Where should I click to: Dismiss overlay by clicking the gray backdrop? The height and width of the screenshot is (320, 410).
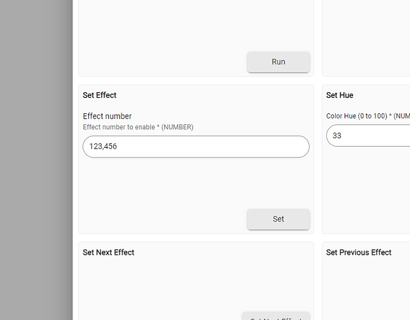tap(36, 160)
